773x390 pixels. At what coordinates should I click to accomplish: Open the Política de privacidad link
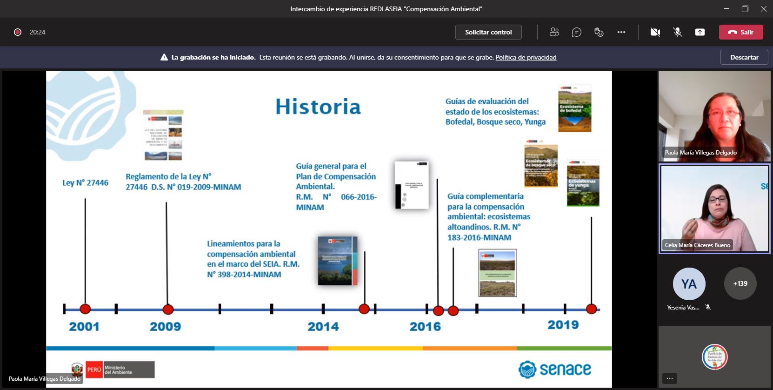(x=526, y=57)
